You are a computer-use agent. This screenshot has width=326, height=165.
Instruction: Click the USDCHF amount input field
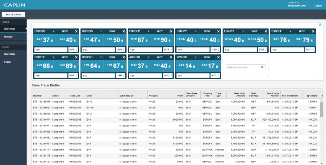click(288, 50)
